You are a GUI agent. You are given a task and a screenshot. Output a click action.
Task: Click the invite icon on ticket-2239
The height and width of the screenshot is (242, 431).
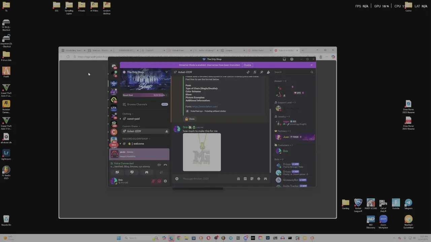(166, 131)
